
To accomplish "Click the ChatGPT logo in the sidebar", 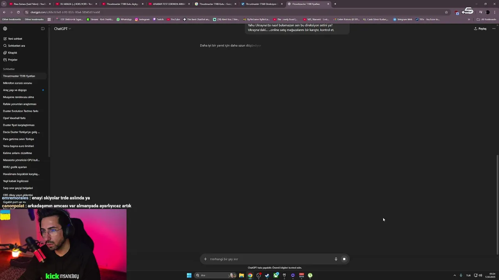I will coord(5,28).
